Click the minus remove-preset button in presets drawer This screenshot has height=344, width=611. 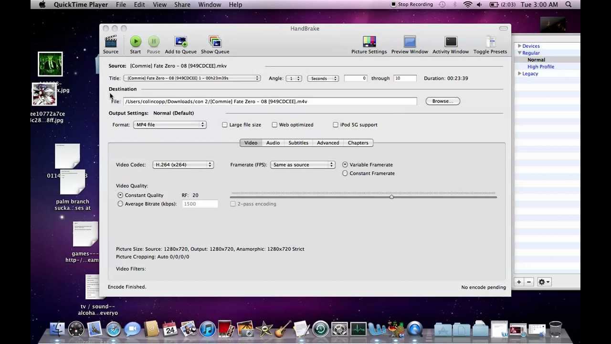528,282
